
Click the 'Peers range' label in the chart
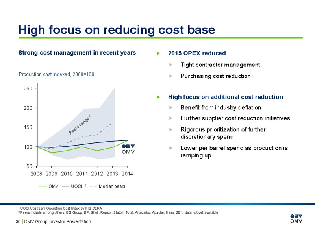coord(80,125)
